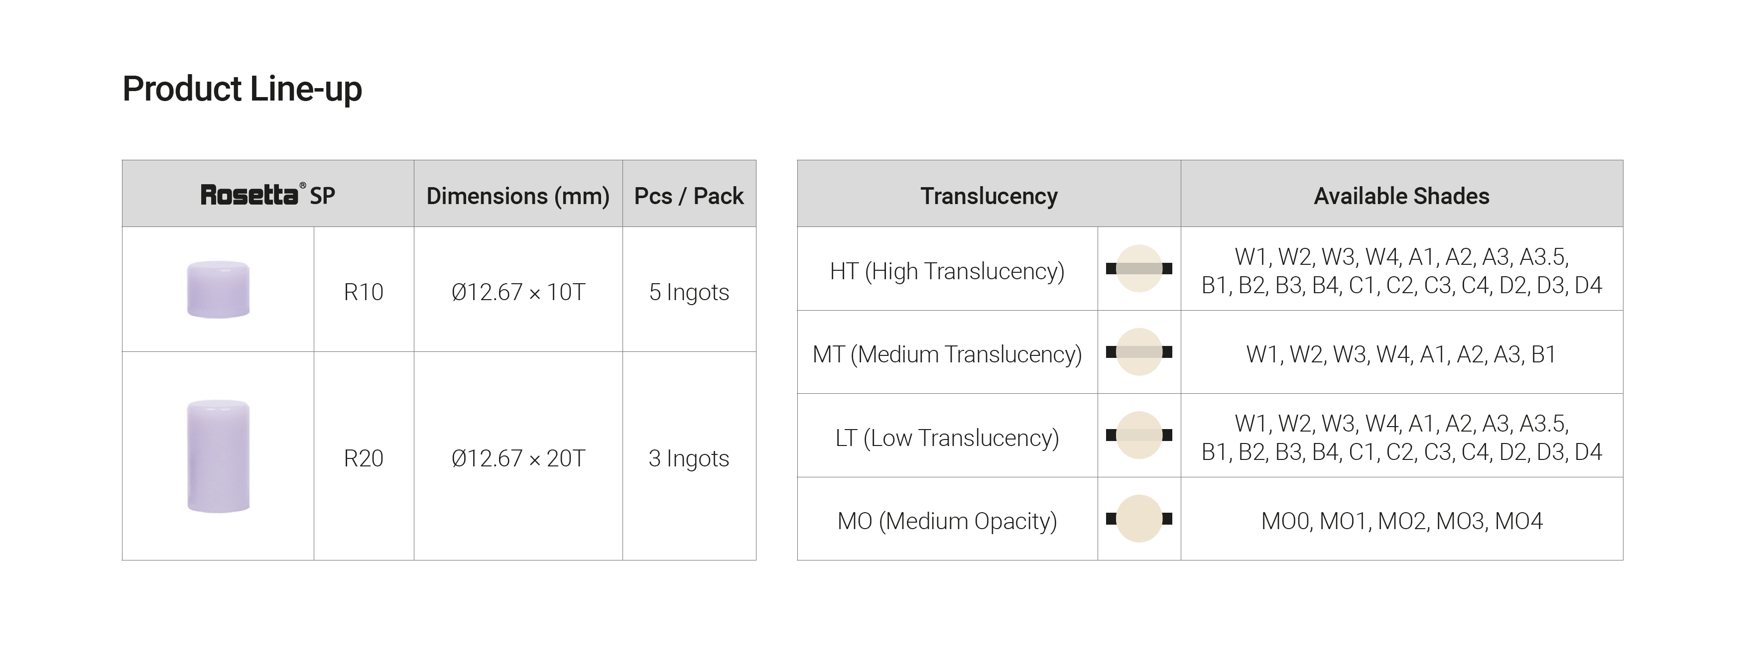Click the LT translucency sample disc
The image size is (1746, 667).
point(1139,436)
